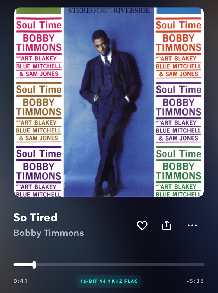Viewport: 218px width, 293px height.
Task: Click the orange ART BLAKEY cover text
Action: [179, 59]
